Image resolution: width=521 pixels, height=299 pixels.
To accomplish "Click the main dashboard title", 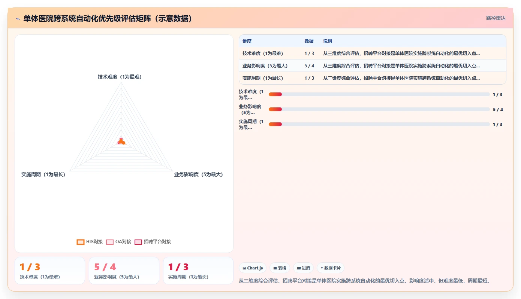I will tap(108, 18).
